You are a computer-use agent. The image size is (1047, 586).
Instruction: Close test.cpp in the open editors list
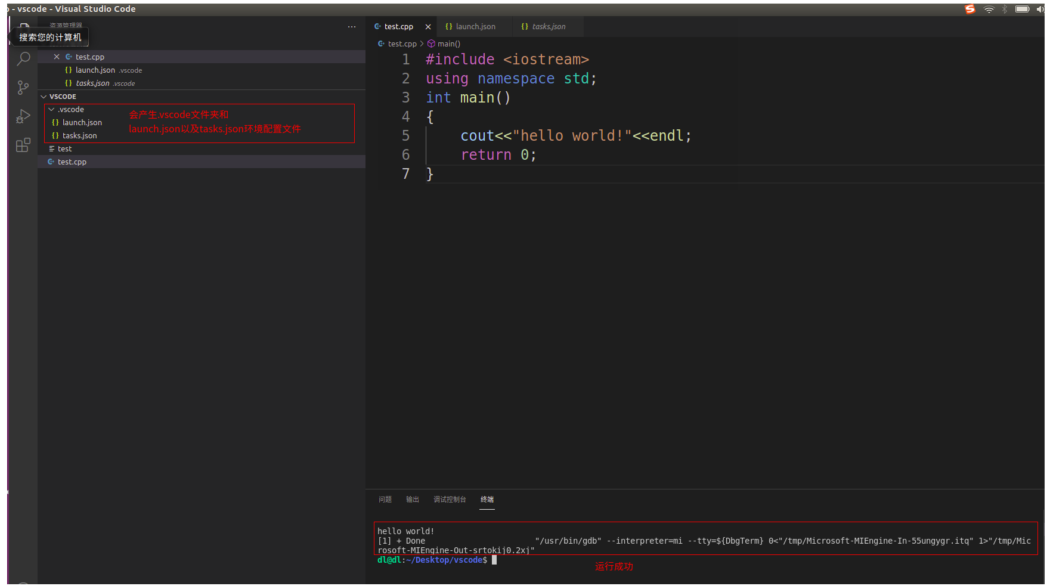57,57
